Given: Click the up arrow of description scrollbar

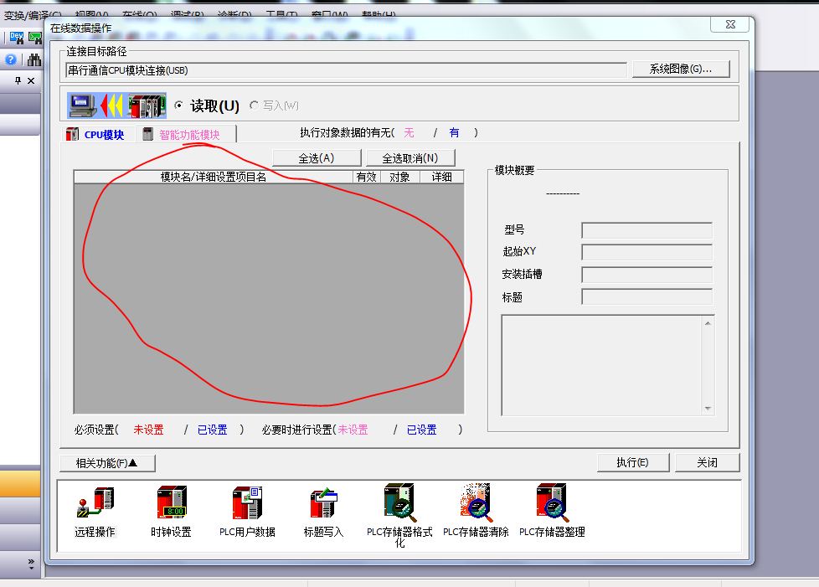Looking at the screenshot, I should 708,322.
